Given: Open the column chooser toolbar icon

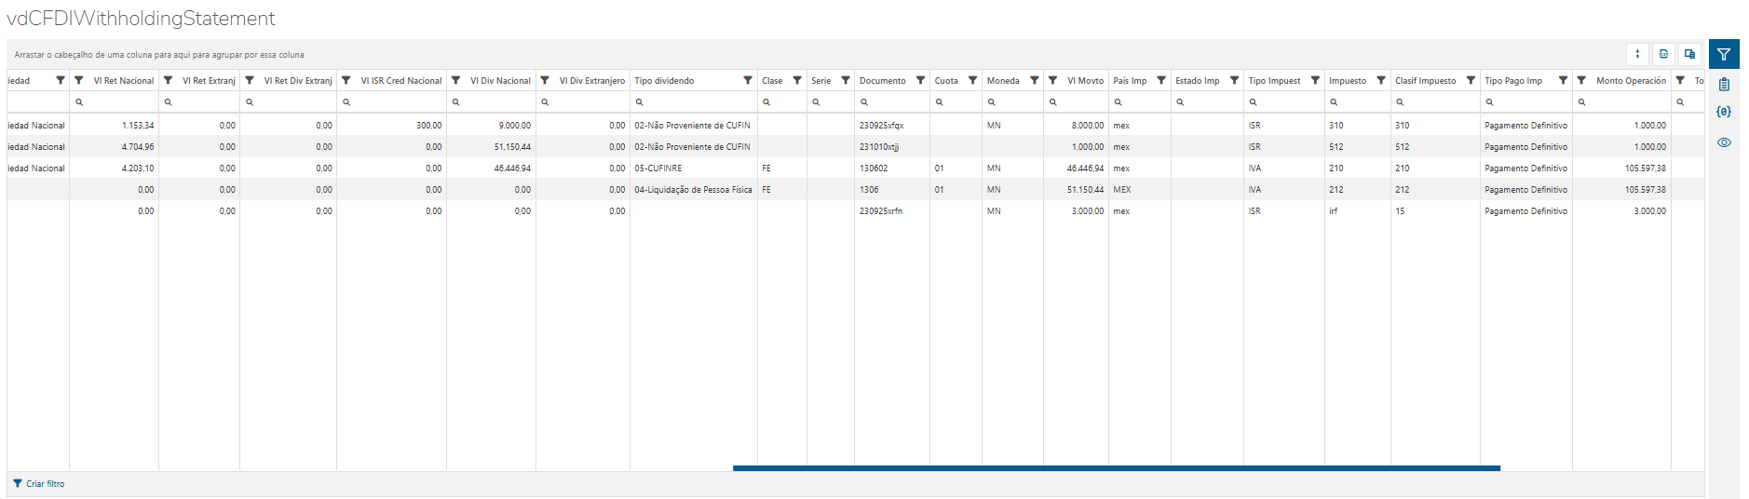Looking at the screenshot, I should (x=1689, y=54).
